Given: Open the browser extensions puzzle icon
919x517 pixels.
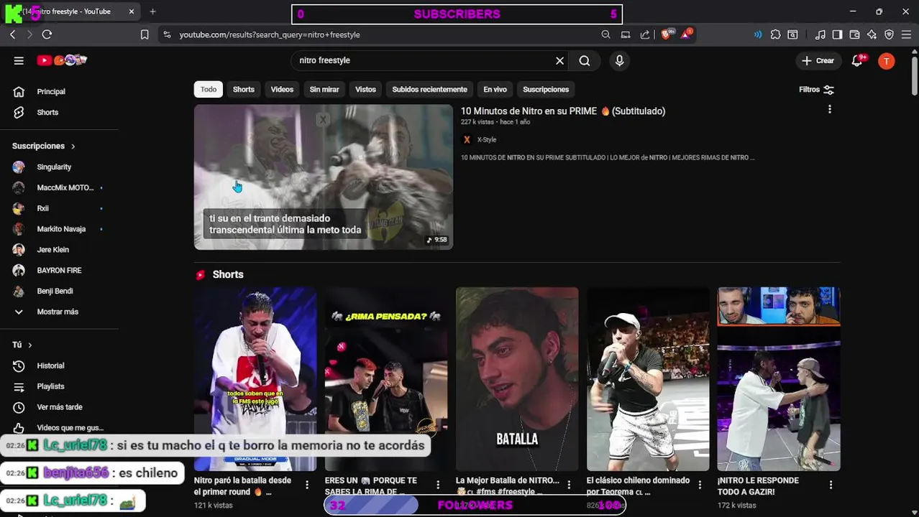Looking at the screenshot, I should tap(775, 34).
